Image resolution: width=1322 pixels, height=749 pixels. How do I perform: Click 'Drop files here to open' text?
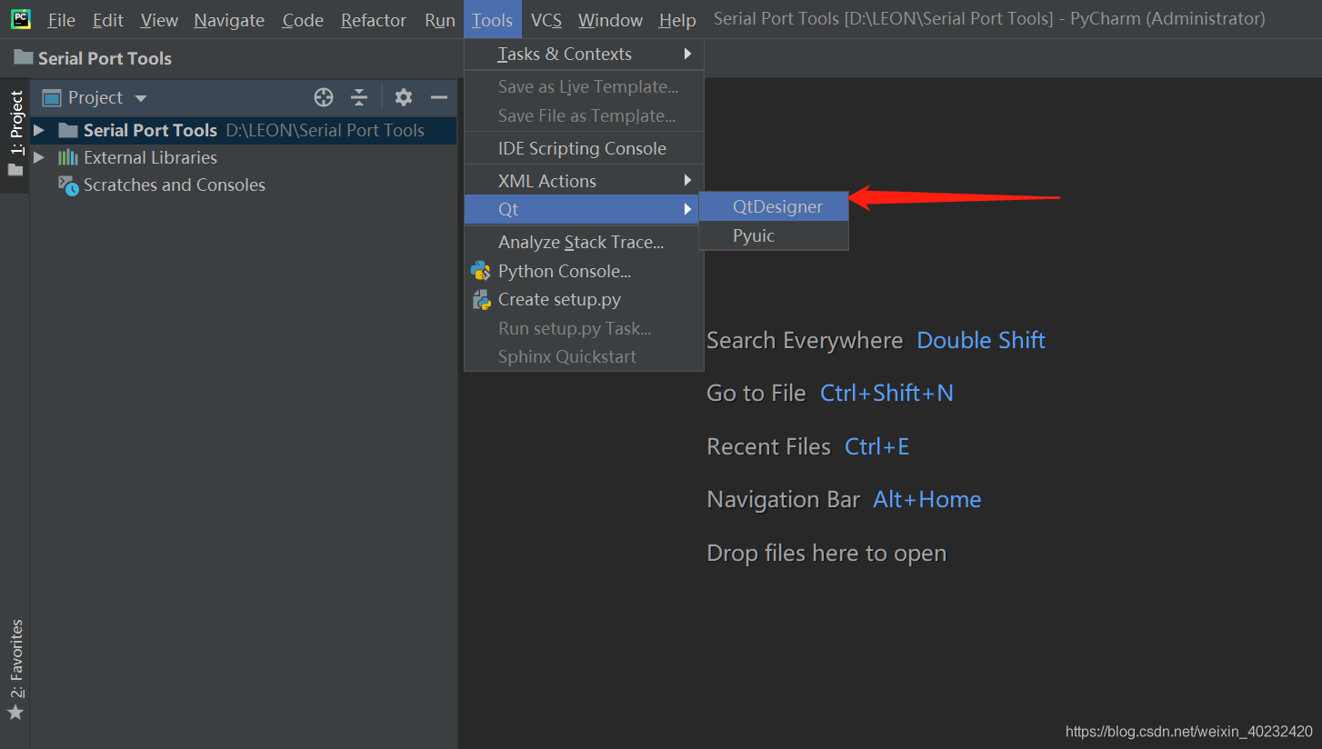(826, 553)
